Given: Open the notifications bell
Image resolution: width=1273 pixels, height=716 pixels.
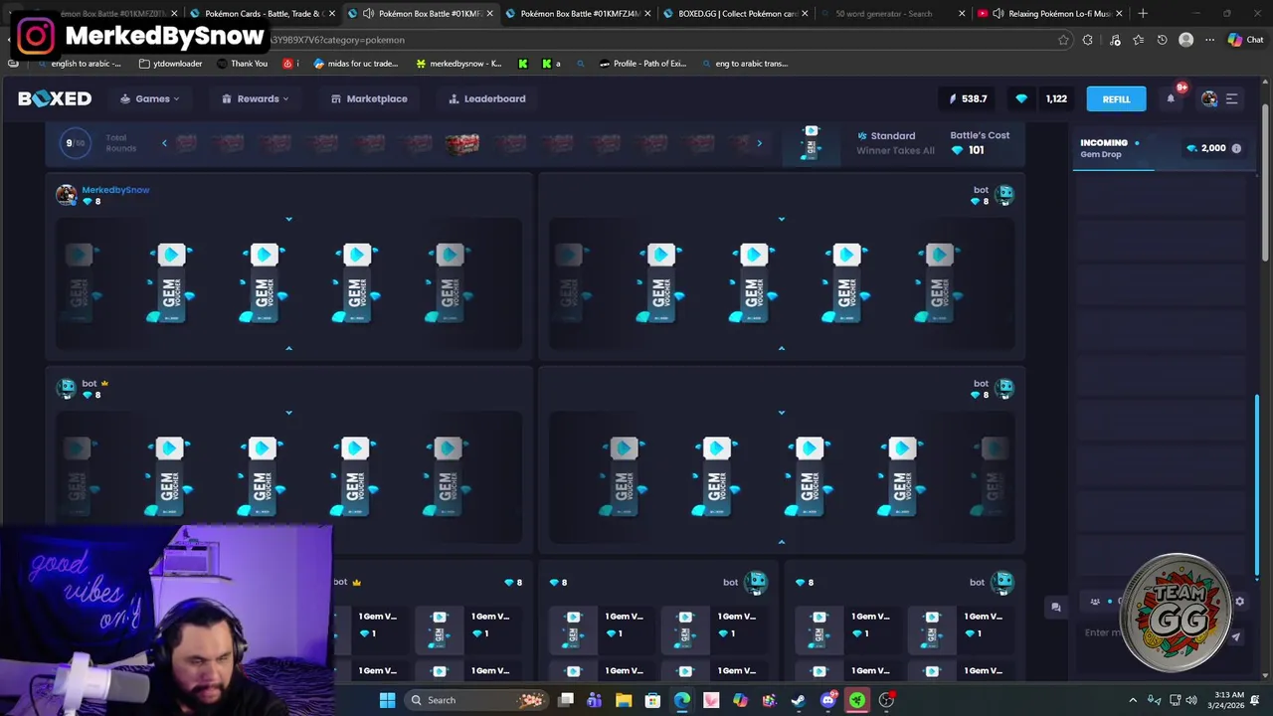Looking at the screenshot, I should coord(1171,97).
